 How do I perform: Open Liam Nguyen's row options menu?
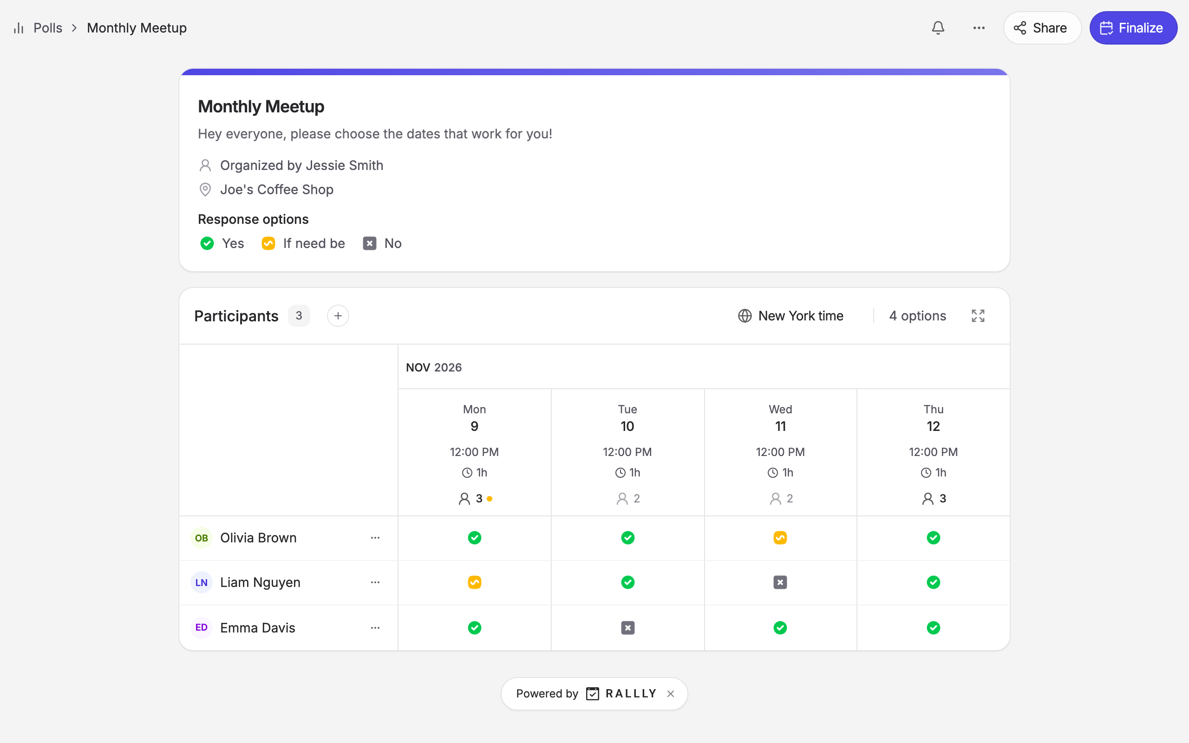pyautogui.click(x=375, y=582)
